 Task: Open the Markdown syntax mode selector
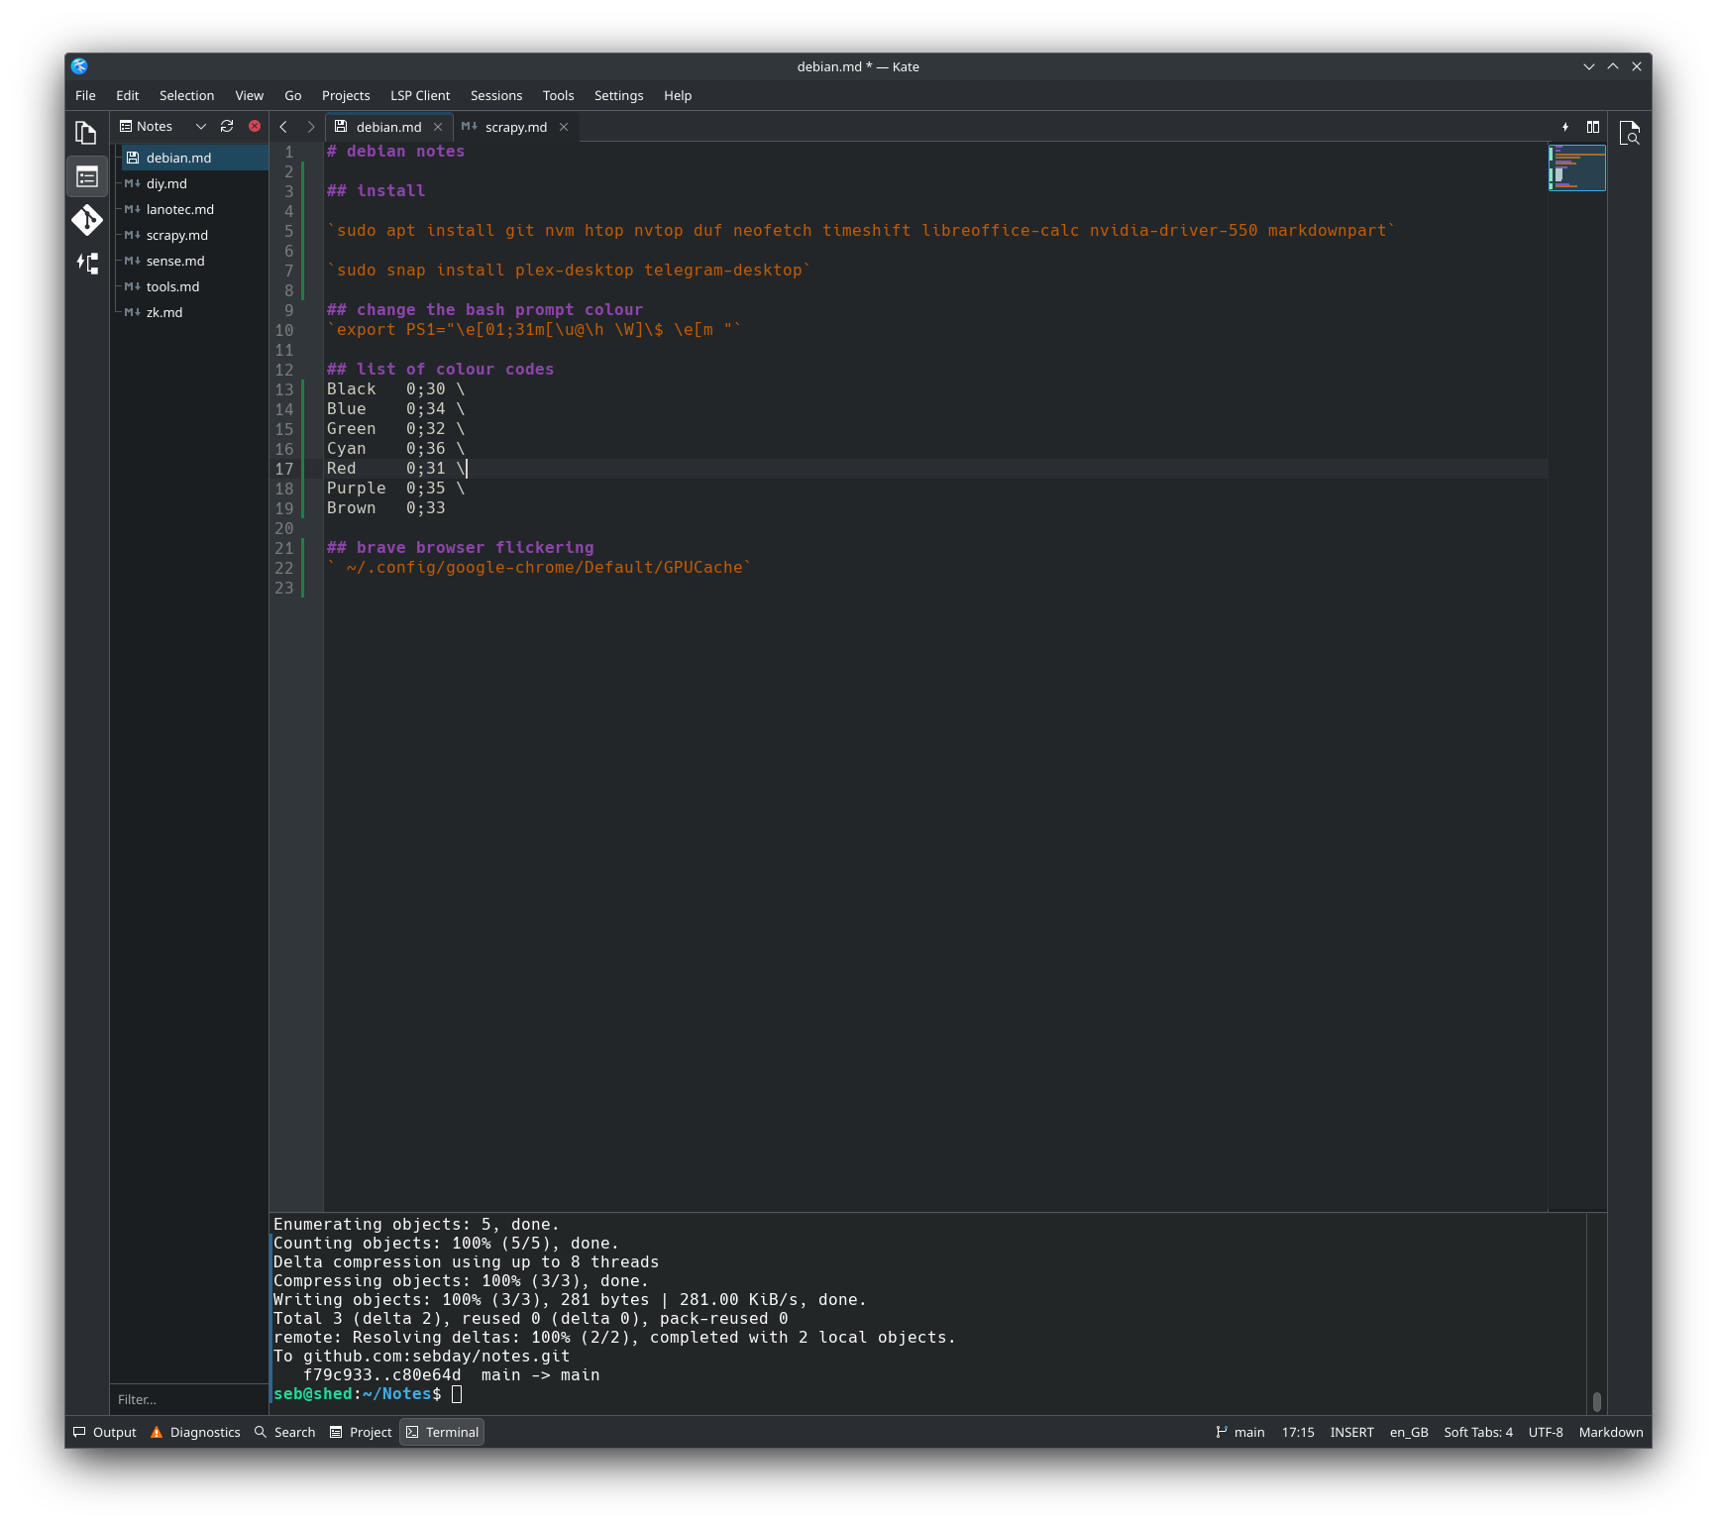click(x=1610, y=1432)
